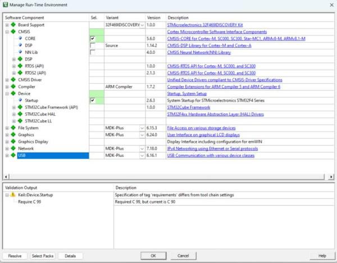
Task: Open the STM32F4xx Hardware Abstraction Layer link
Action: [x=215, y=114]
